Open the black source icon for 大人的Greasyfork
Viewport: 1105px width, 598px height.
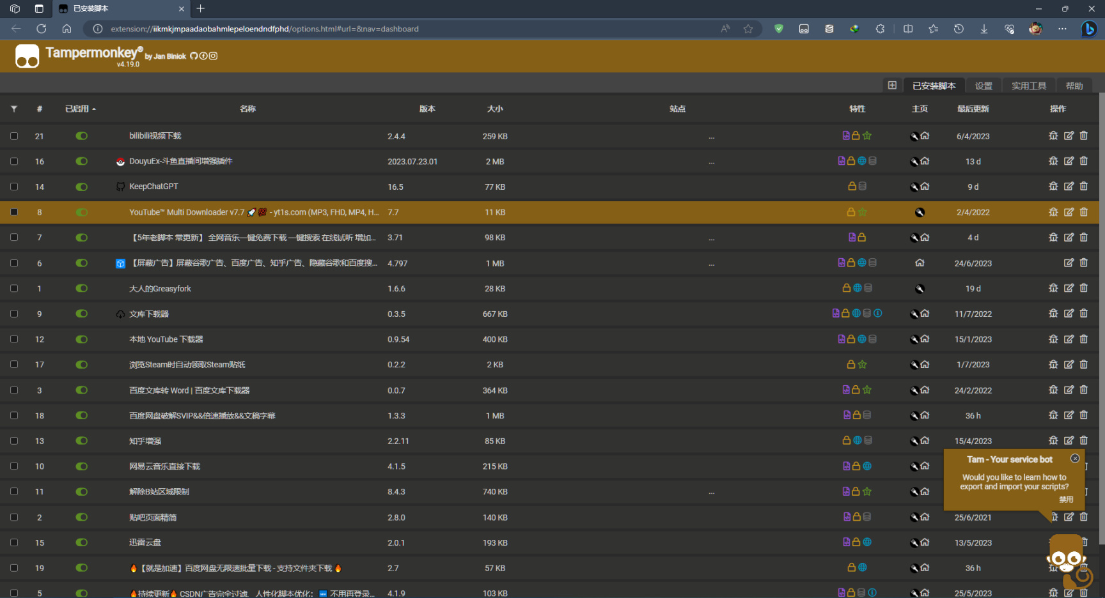coord(920,289)
